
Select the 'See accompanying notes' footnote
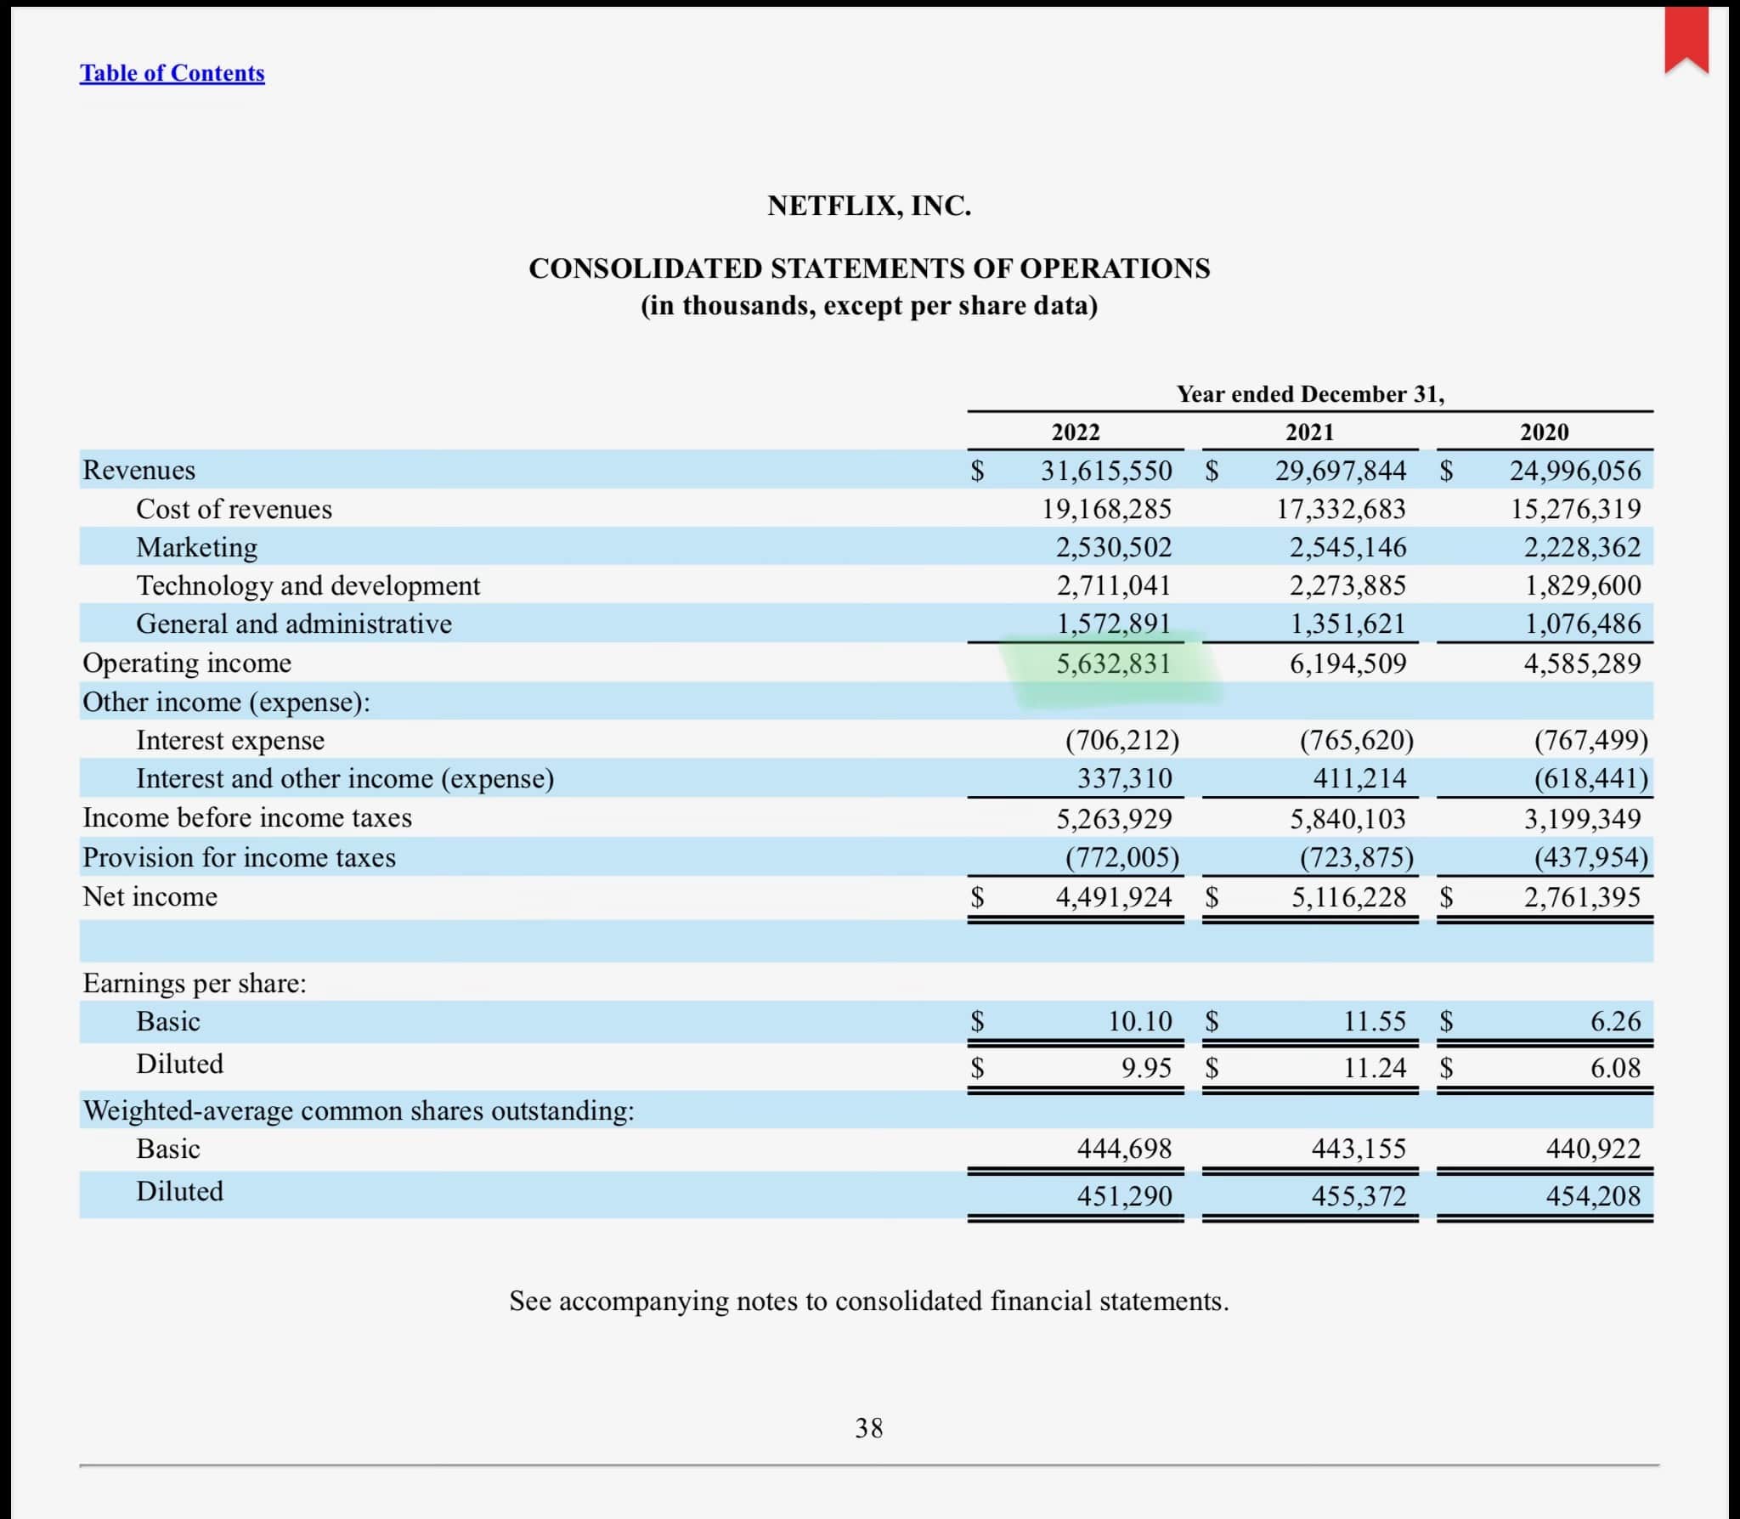pyautogui.click(x=869, y=1302)
